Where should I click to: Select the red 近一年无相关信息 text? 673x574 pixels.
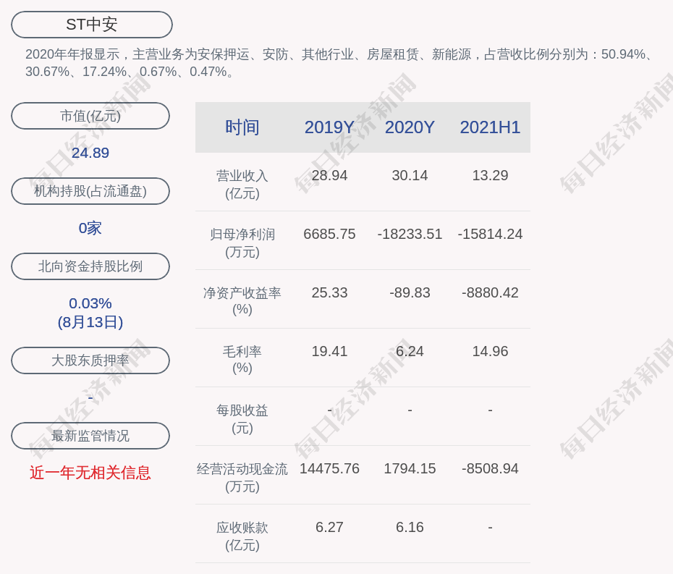pyautogui.click(x=90, y=473)
